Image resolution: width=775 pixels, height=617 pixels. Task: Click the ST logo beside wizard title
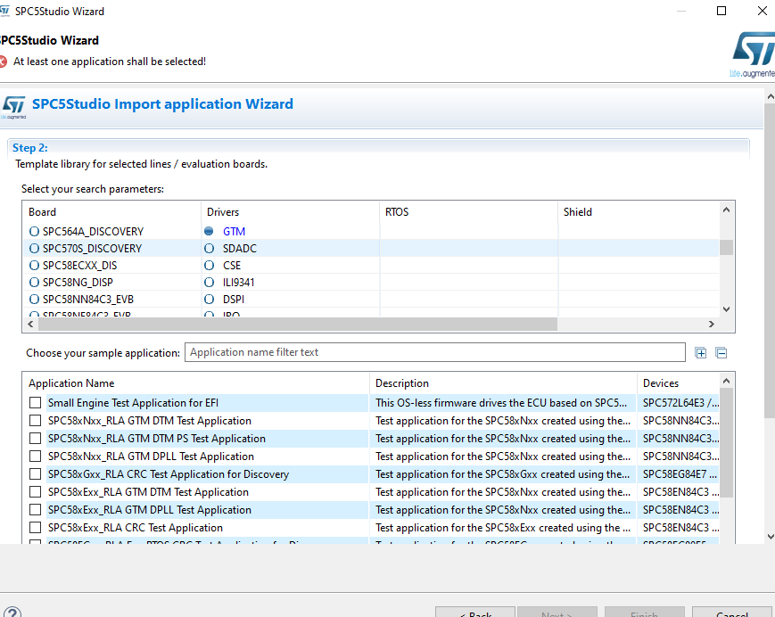click(x=13, y=107)
